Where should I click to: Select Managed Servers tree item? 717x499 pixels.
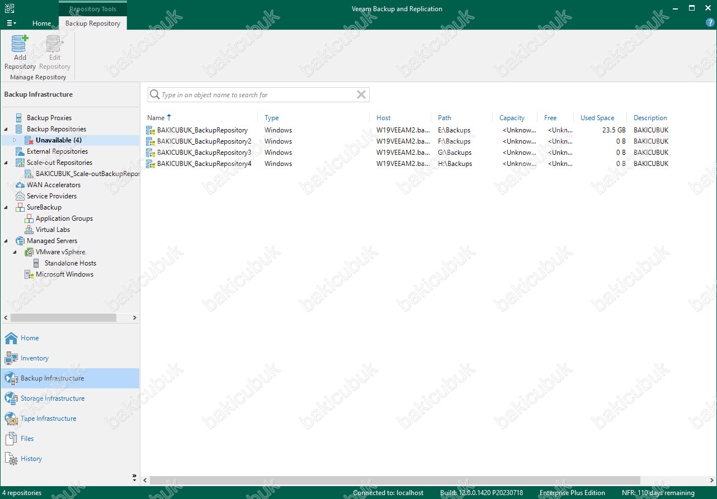click(x=52, y=241)
